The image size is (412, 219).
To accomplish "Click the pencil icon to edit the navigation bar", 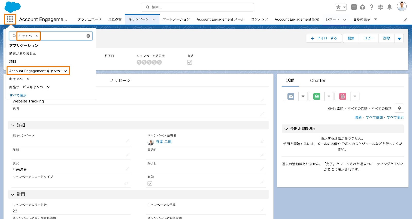I will click(x=405, y=20).
